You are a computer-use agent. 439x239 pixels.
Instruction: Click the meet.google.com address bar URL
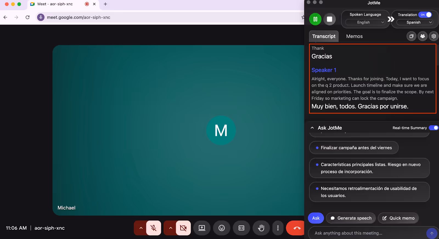[x=78, y=17]
